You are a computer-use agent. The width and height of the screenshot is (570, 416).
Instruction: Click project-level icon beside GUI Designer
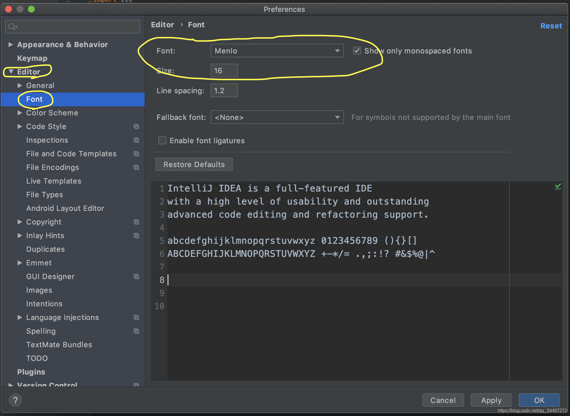pyautogui.click(x=136, y=276)
